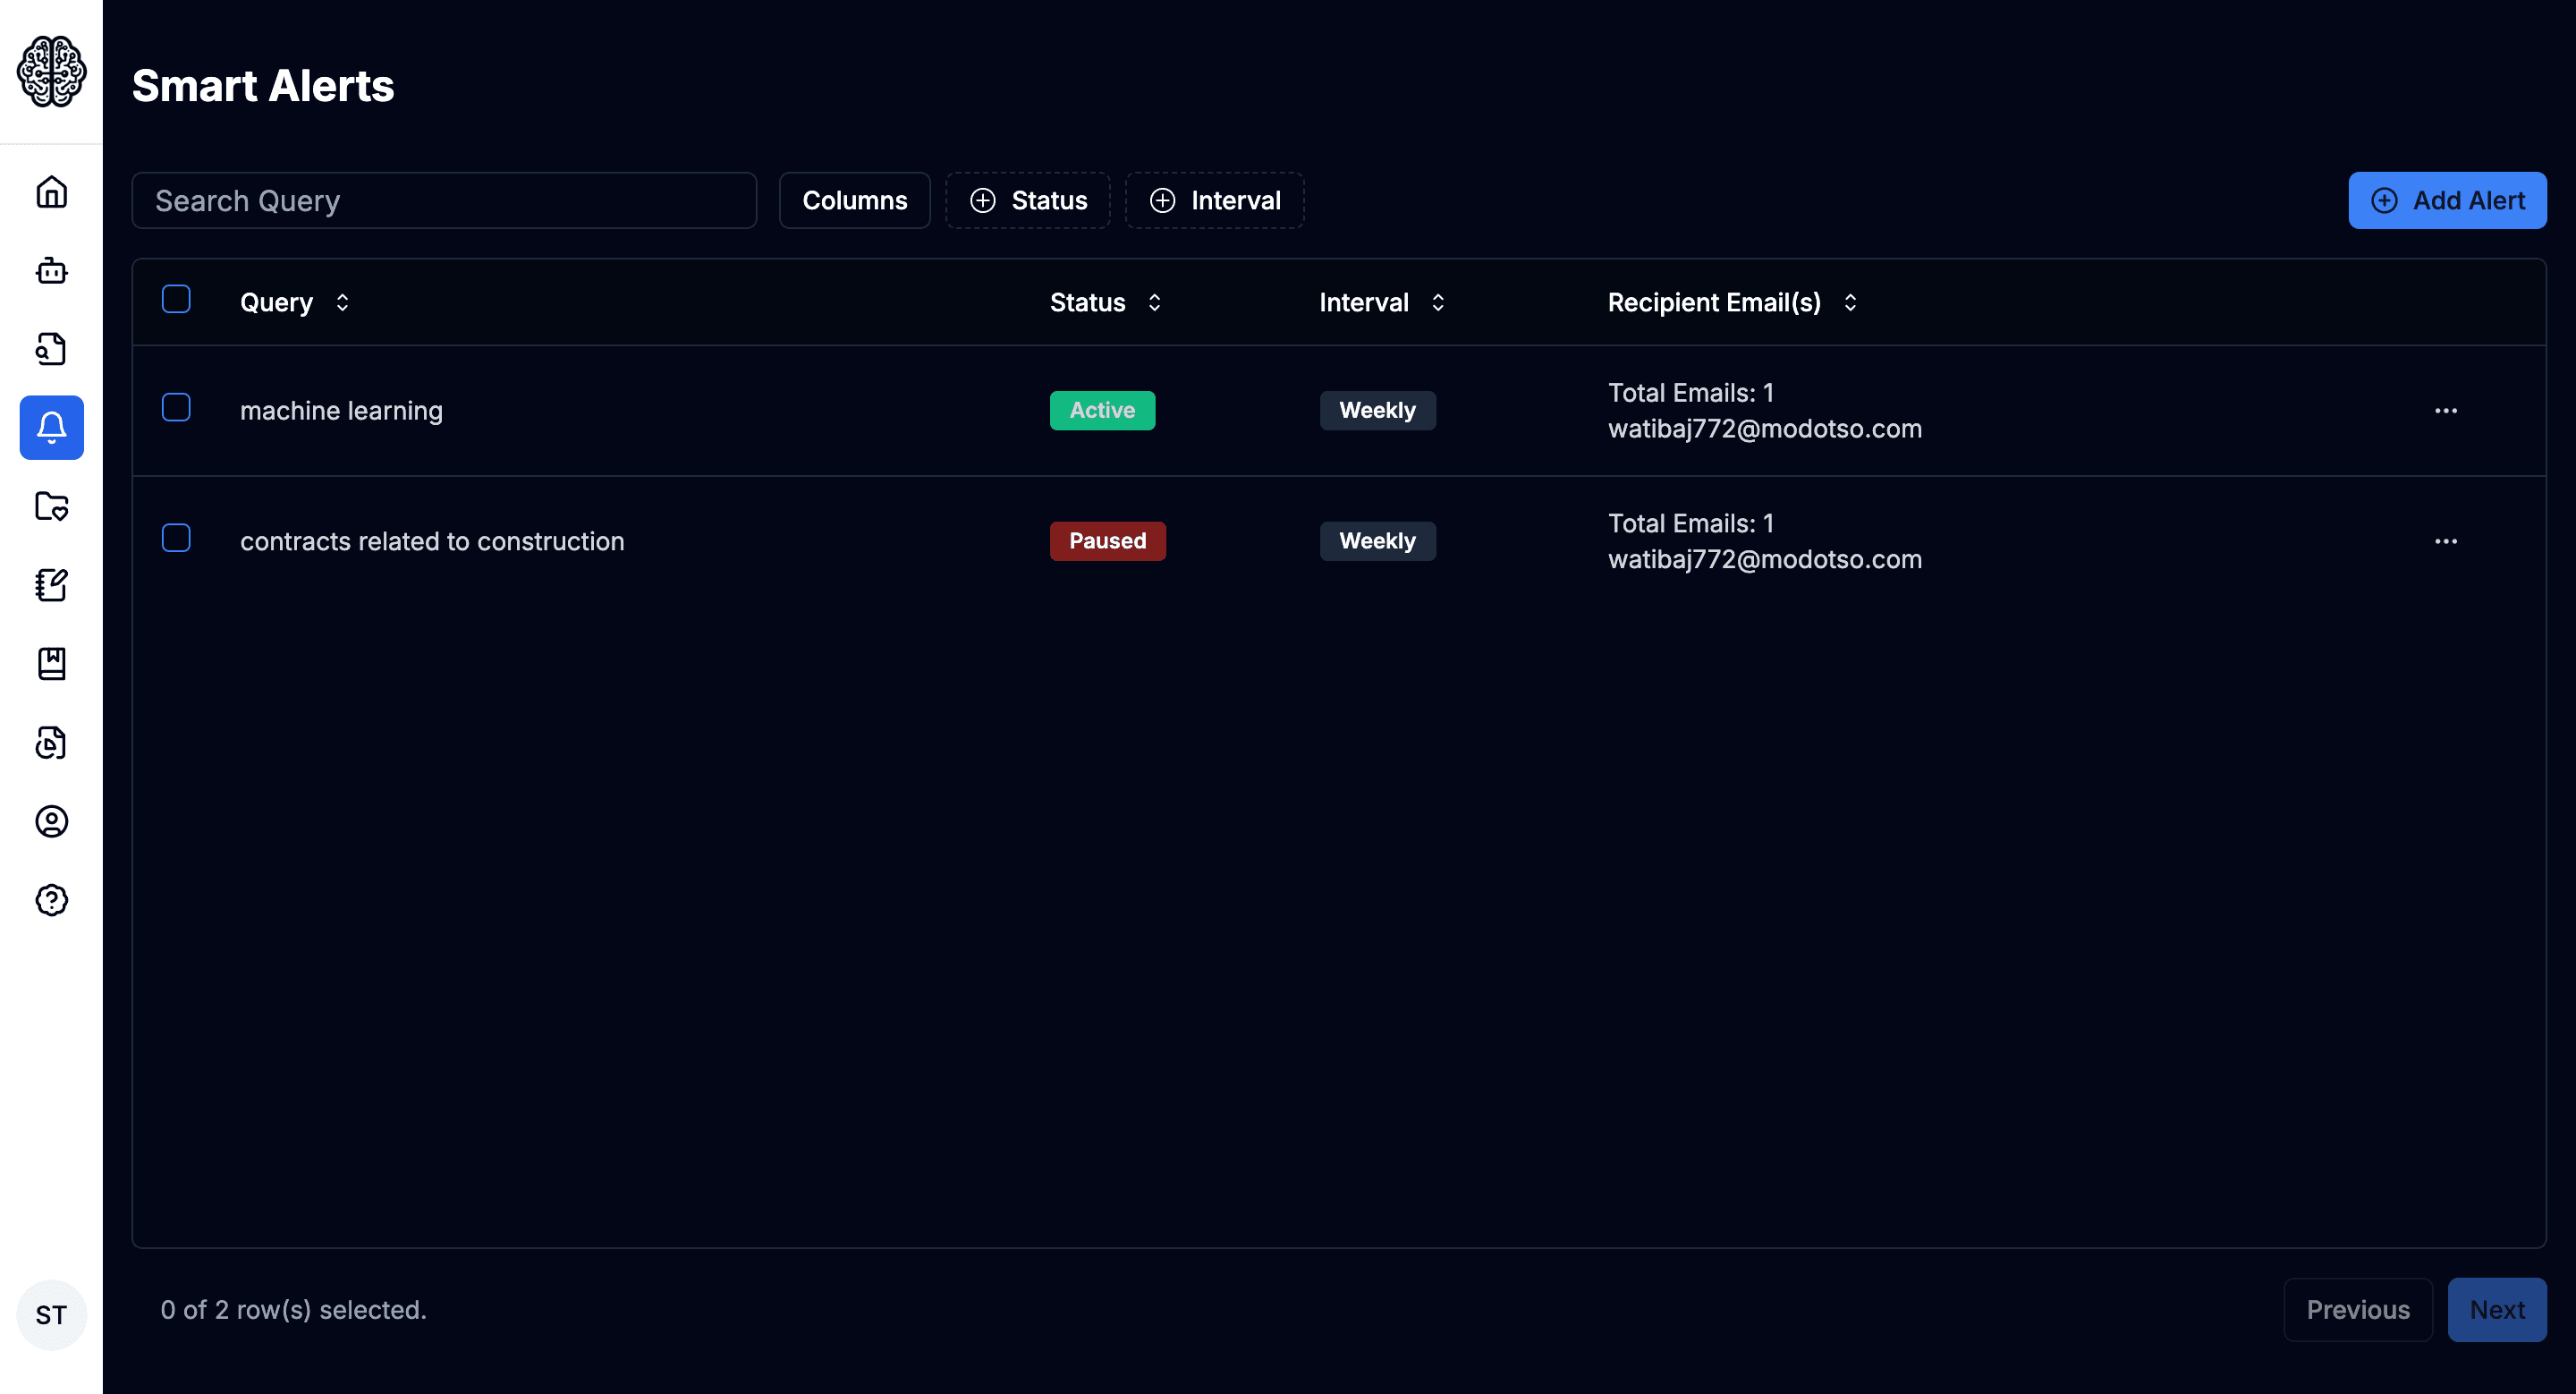Toggle the select all rows checkbox
The width and height of the screenshot is (2576, 1394).
pos(177,301)
